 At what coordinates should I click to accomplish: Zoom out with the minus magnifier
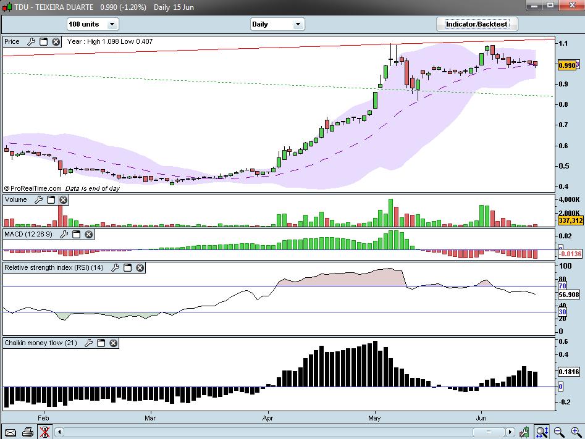(559, 432)
